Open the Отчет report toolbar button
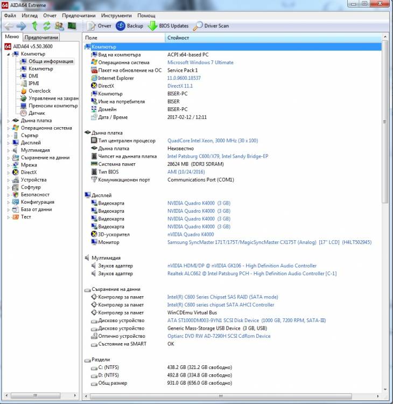 pyautogui.click(x=99, y=26)
